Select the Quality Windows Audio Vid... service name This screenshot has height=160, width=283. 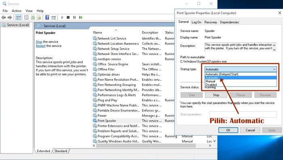[x=118, y=141]
